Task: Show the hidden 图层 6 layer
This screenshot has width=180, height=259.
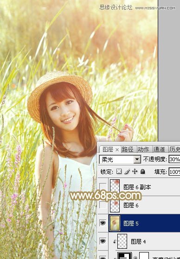Action: coord(103,205)
